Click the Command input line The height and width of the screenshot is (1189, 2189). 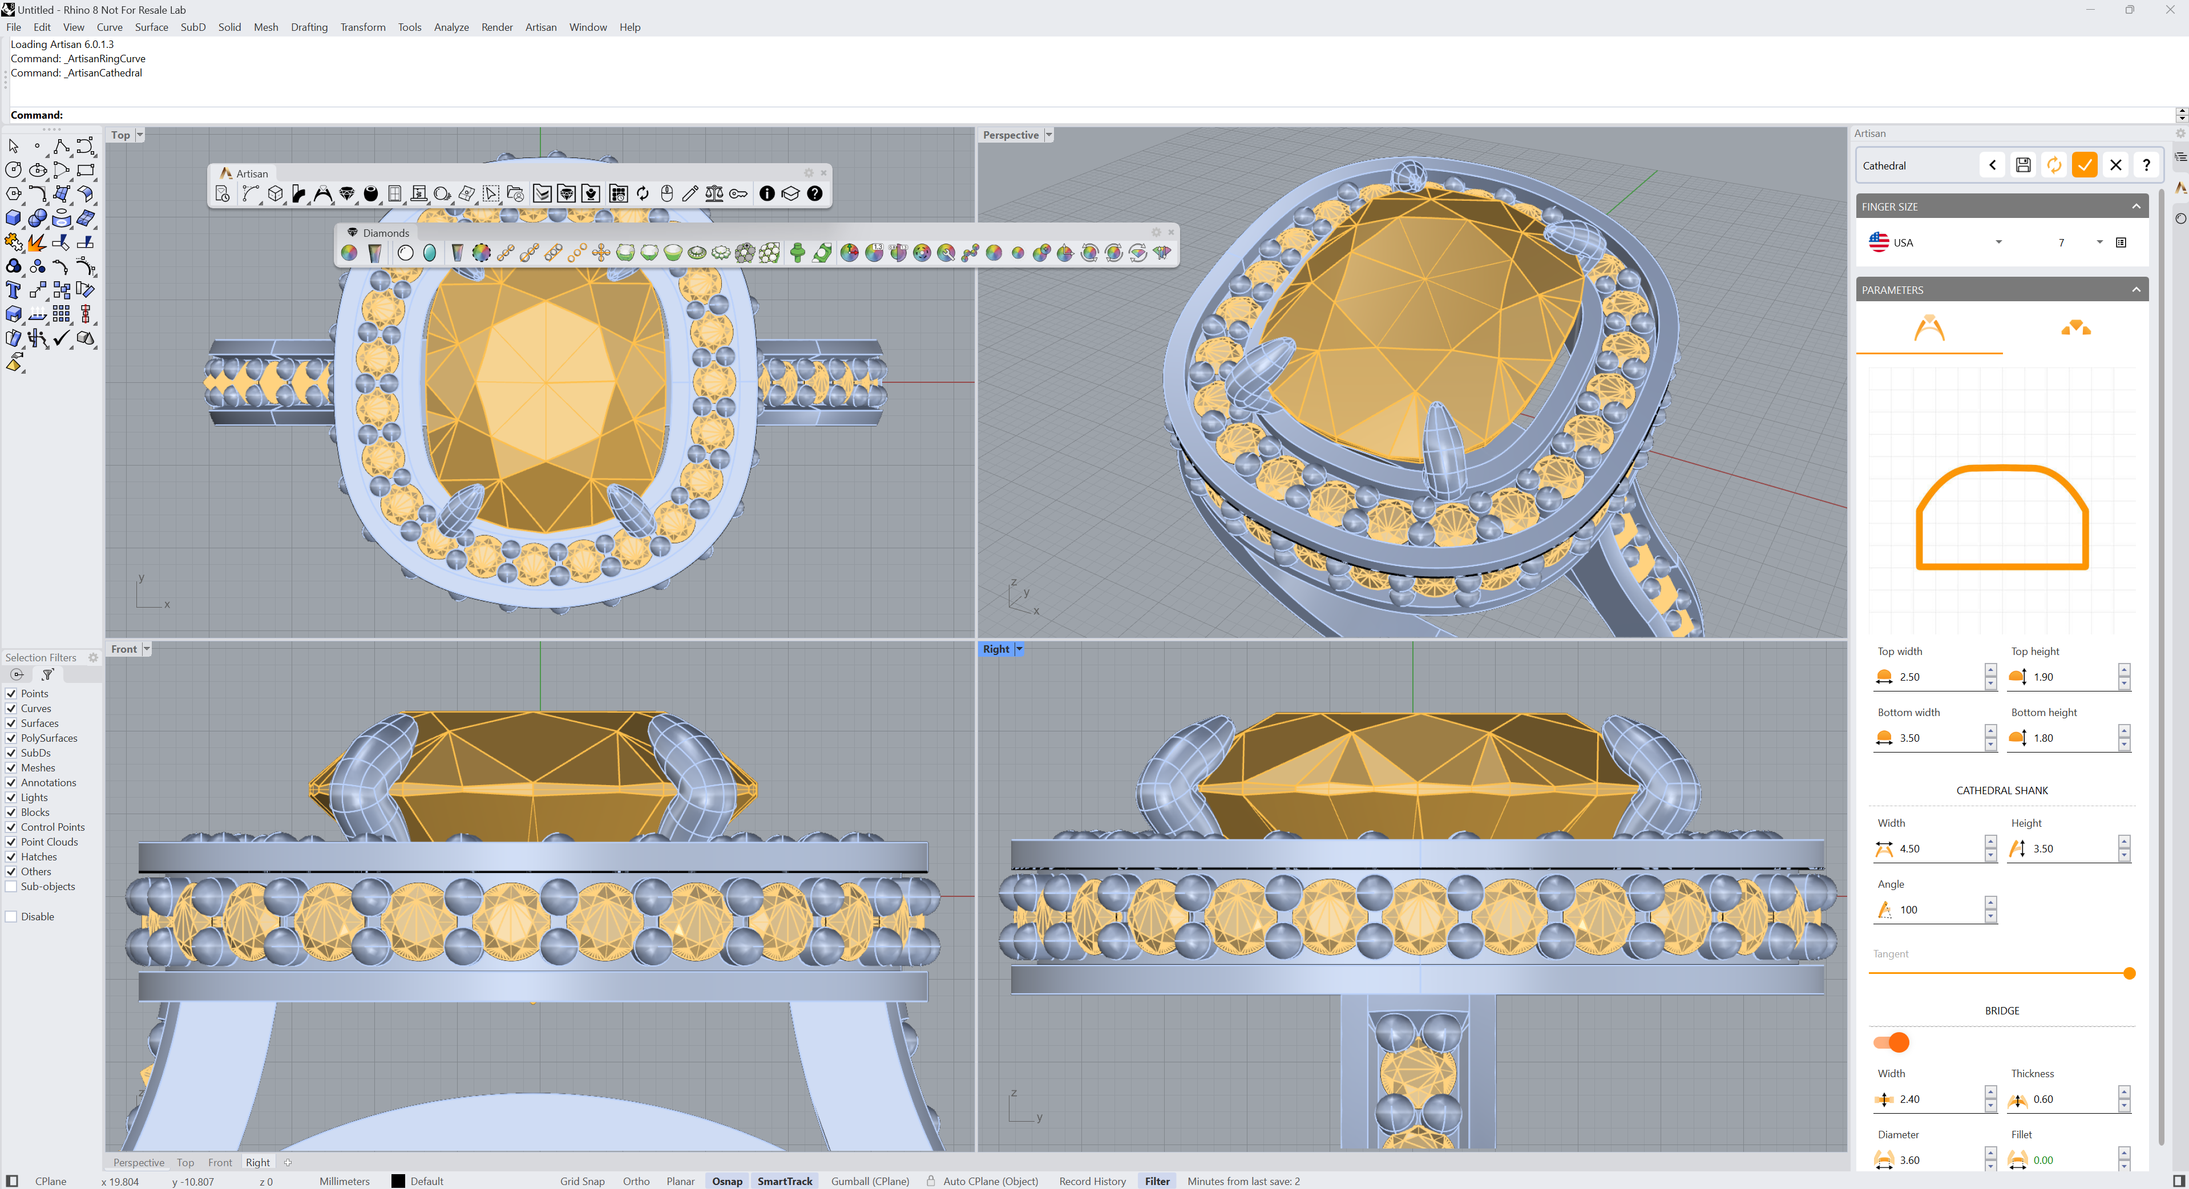pyautogui.click(x=1092, y=115)
